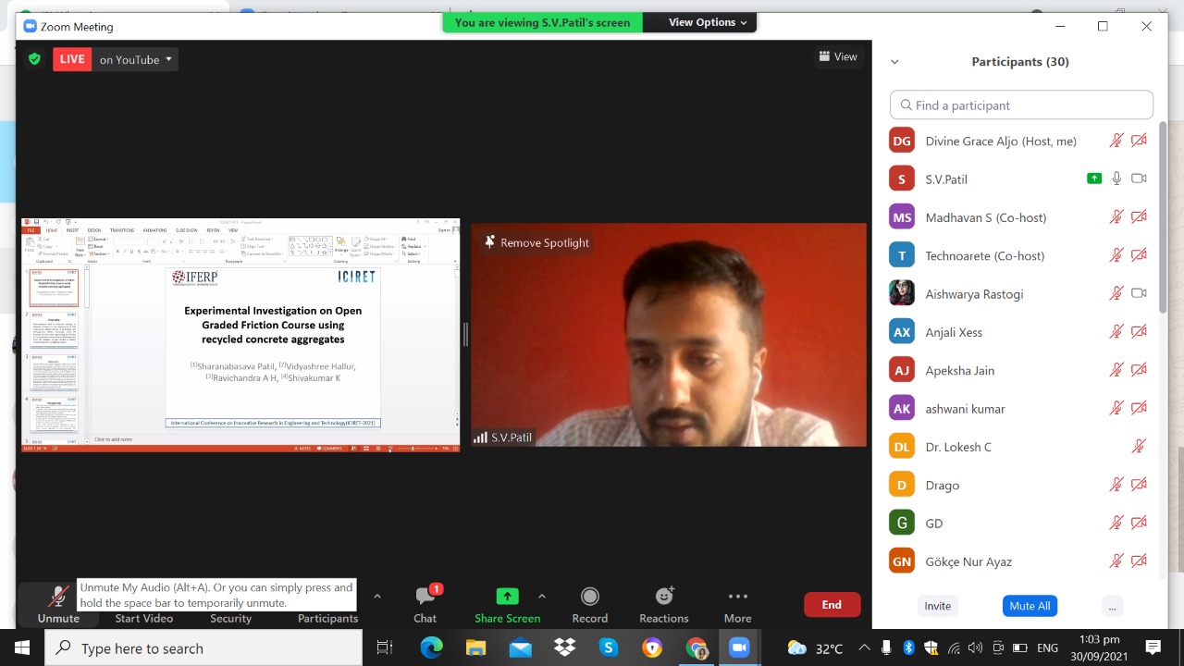
Task: Click the Find a participant search field
Action: [1021, 105]
